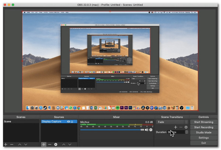Adjust Duration with stepper arrows
Viewport: 221px width, 150px height.
click(187, 132)
